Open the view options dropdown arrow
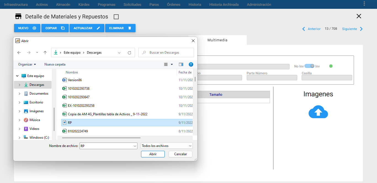This screenshot has height=183, width=377. point(172,64)
